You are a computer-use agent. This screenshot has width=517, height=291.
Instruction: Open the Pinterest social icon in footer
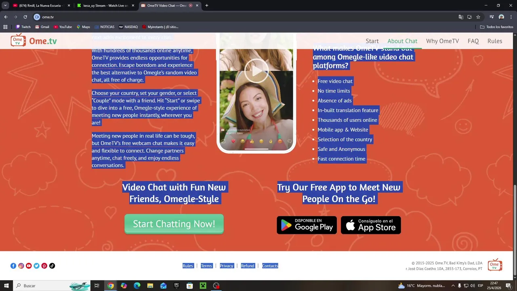(44, 266)
